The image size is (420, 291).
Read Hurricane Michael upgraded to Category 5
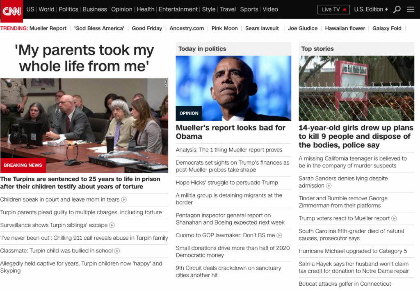click(353, 251)
